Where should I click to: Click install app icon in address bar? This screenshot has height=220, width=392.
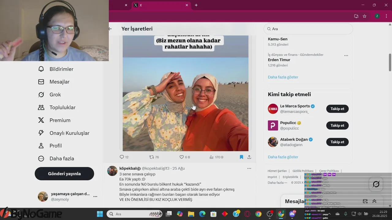click(356, 16)
